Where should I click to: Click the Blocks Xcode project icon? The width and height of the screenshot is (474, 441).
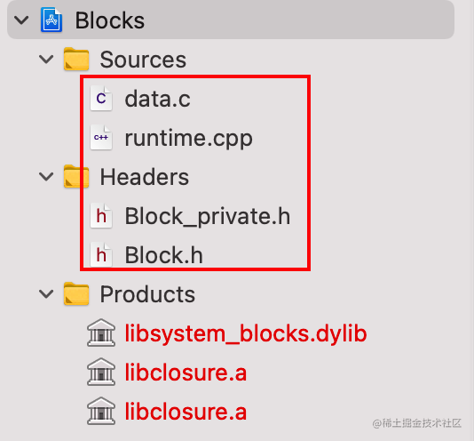[51, 20]
